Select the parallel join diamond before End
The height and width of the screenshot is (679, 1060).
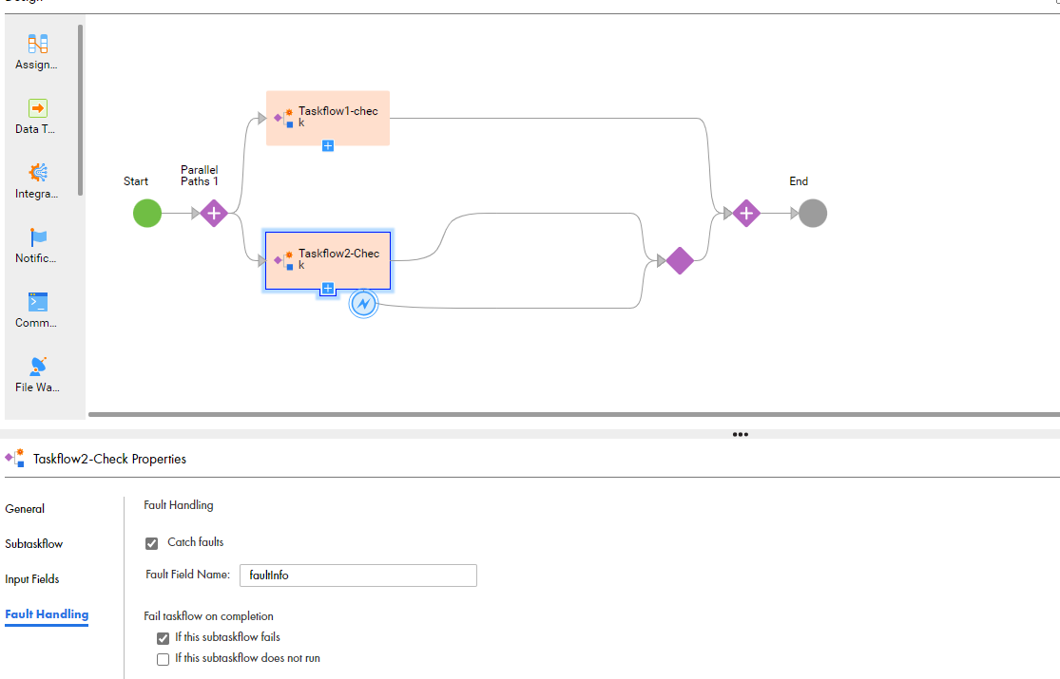(746, 214)
